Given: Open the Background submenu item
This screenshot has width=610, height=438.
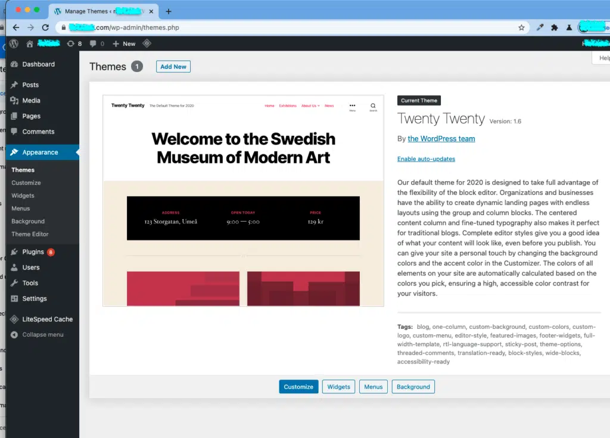Looking at the screenshot, I should pyautogui.click(x=28, y=221).
